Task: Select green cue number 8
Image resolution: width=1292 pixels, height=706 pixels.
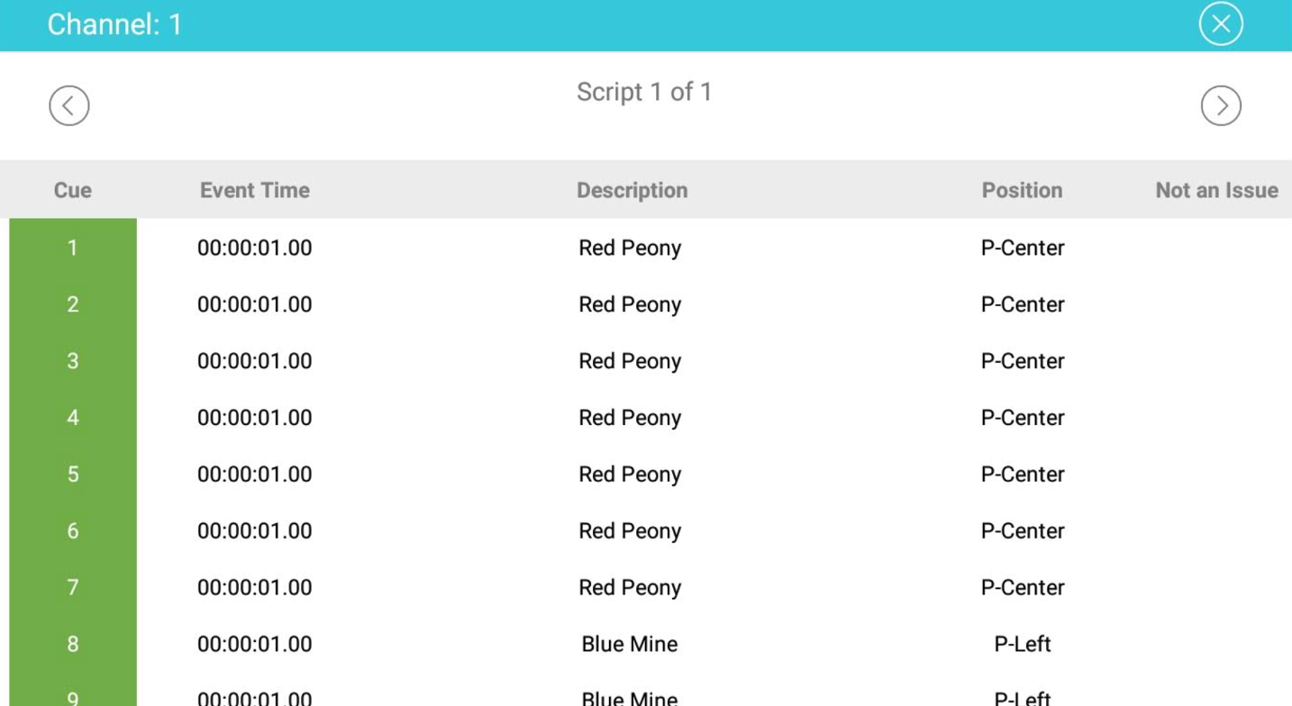Action: click(73, 644)
